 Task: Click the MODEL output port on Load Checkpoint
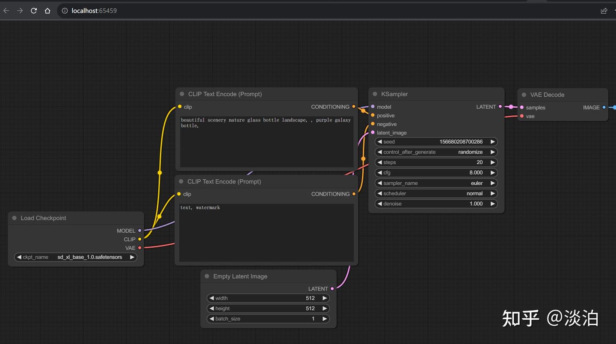click(x=139, y=231)
